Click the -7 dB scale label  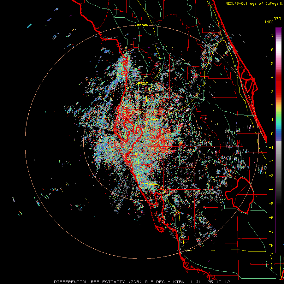(x=271, y=232)
